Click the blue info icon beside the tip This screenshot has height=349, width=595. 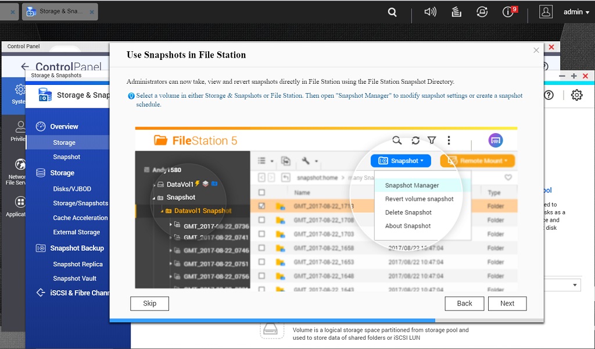click(131, 96)
